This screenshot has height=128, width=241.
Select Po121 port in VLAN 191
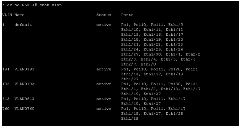pos(192,69)
